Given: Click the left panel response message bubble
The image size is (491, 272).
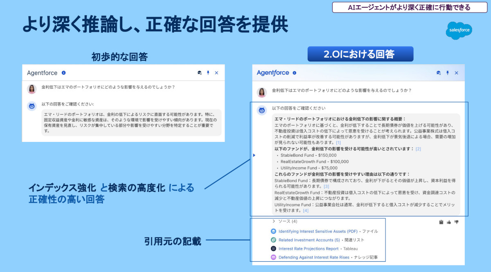Looking at the screenshot, I should coord(131,123).
